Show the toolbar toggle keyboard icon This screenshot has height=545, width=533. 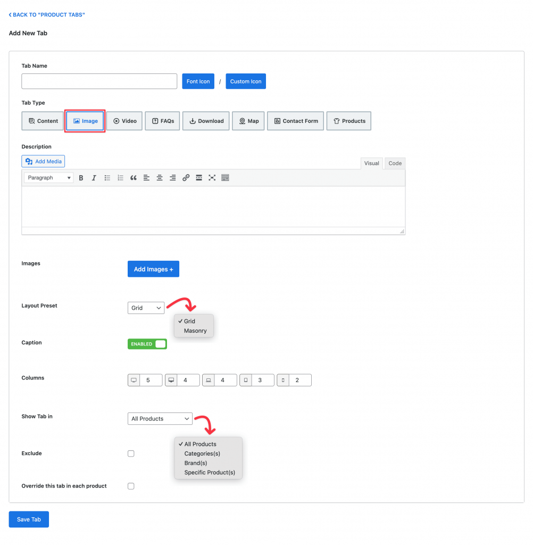(x=225, y=178)
